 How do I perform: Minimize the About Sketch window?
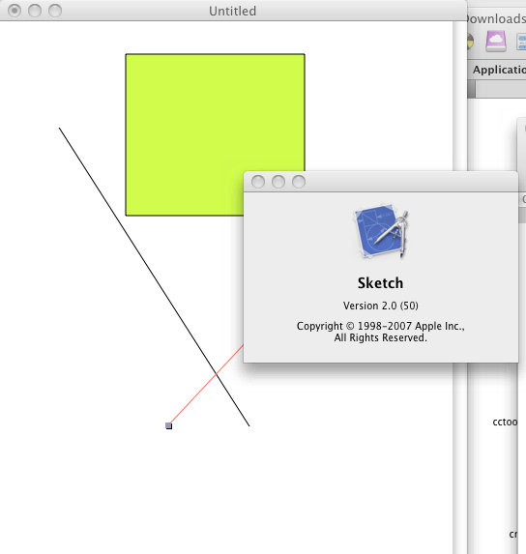pos(278,182)
